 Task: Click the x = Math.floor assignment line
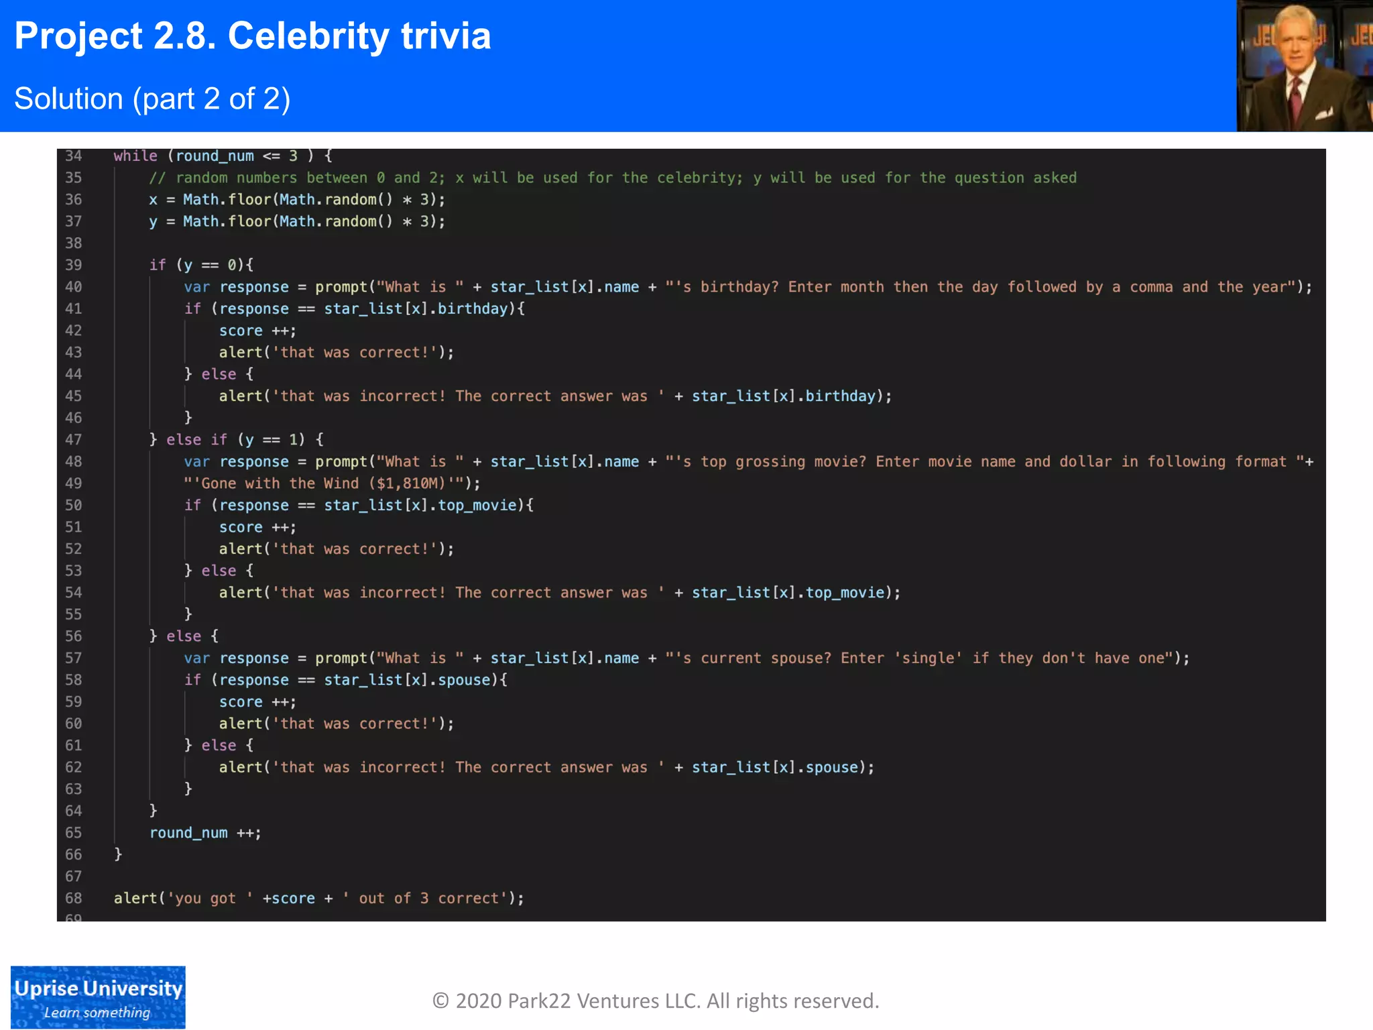point(296,200)
